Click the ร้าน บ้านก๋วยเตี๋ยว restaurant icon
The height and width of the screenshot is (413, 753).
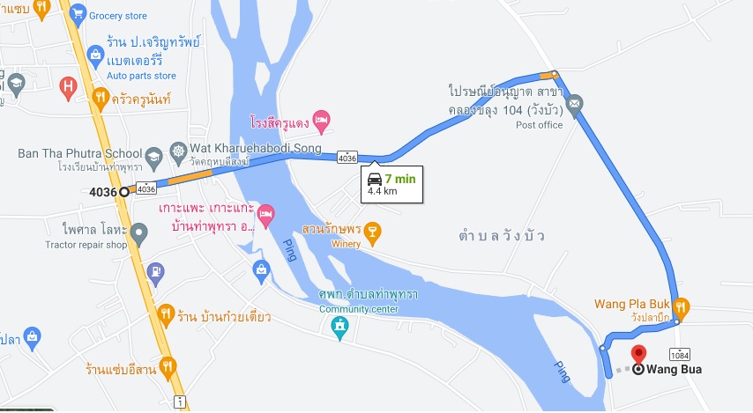166,315
